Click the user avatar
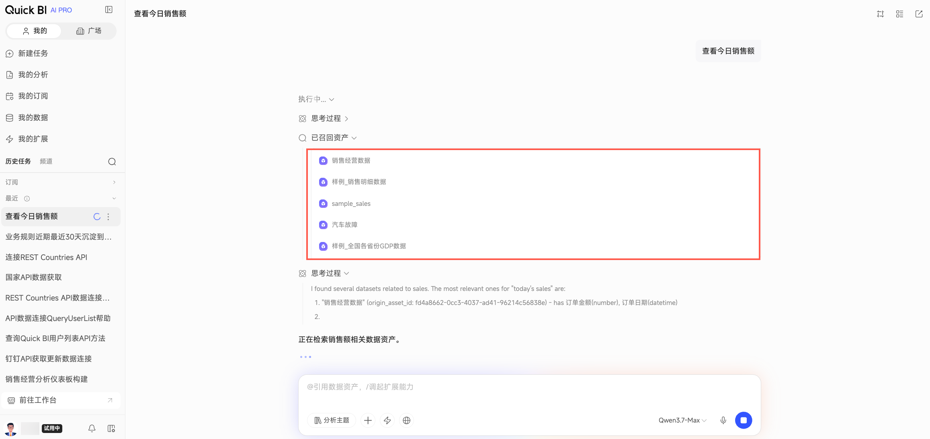 11,429
